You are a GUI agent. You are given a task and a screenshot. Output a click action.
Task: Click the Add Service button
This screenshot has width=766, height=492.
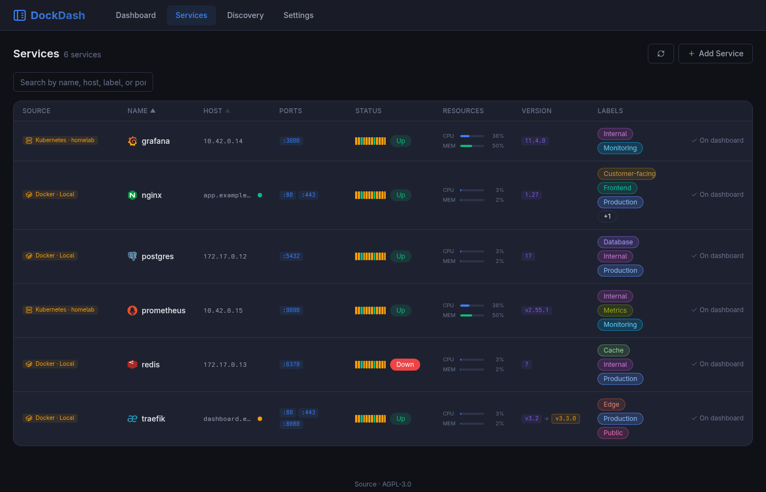pos(716,54)
